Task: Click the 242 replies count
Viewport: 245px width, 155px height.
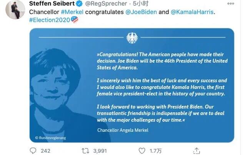Action: [x=45, y=150]
